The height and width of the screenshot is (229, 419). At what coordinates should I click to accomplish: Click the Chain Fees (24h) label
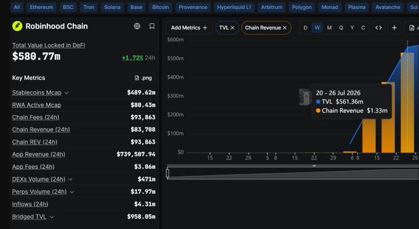click(x=36, y=118)
